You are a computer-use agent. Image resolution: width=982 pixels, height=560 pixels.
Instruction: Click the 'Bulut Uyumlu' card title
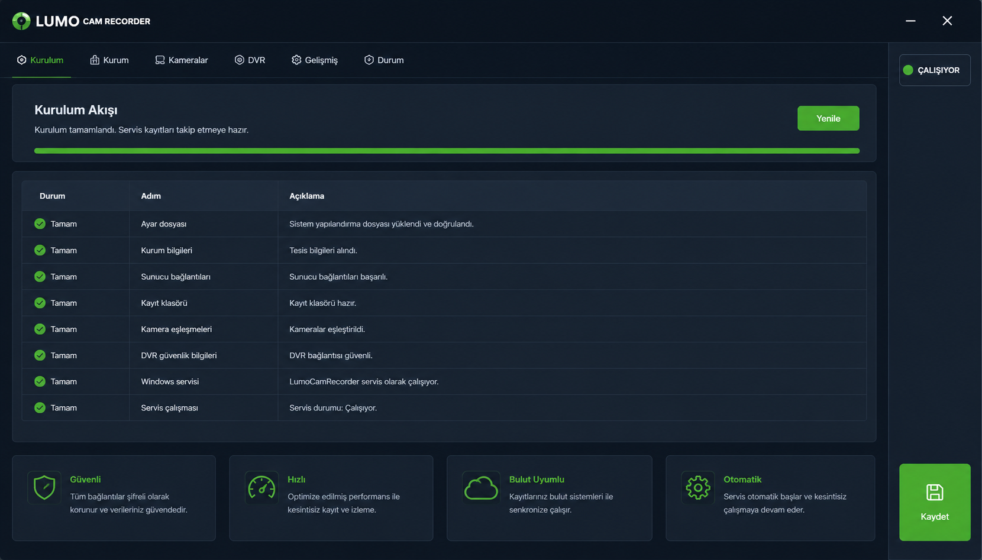coord(537,479)
